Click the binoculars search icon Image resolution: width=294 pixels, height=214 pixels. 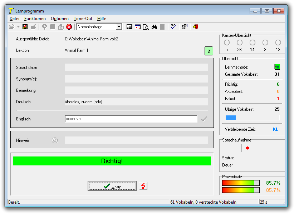coord(155,27)
